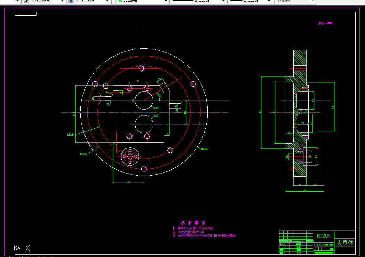Select the 147 dimension in the section view

pyautogui.click(x=274, y=112)
